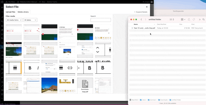
Task: Switch to the Media Library tab
Action: click(23, 12)
